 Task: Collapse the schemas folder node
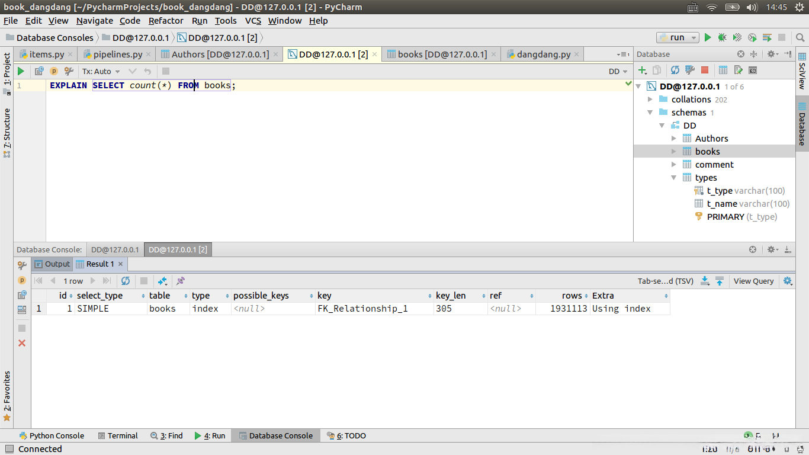(x=650, y=113)
